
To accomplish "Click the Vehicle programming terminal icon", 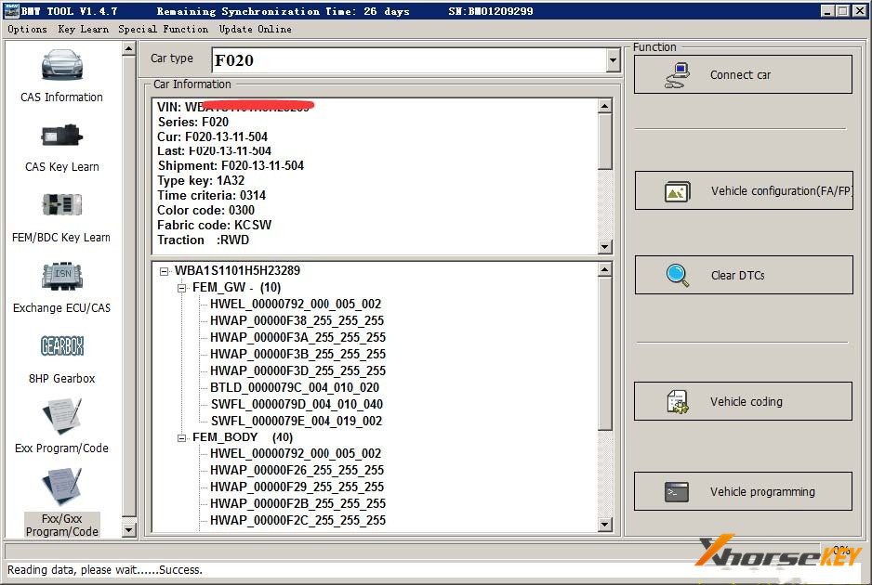I will point(677,492).
